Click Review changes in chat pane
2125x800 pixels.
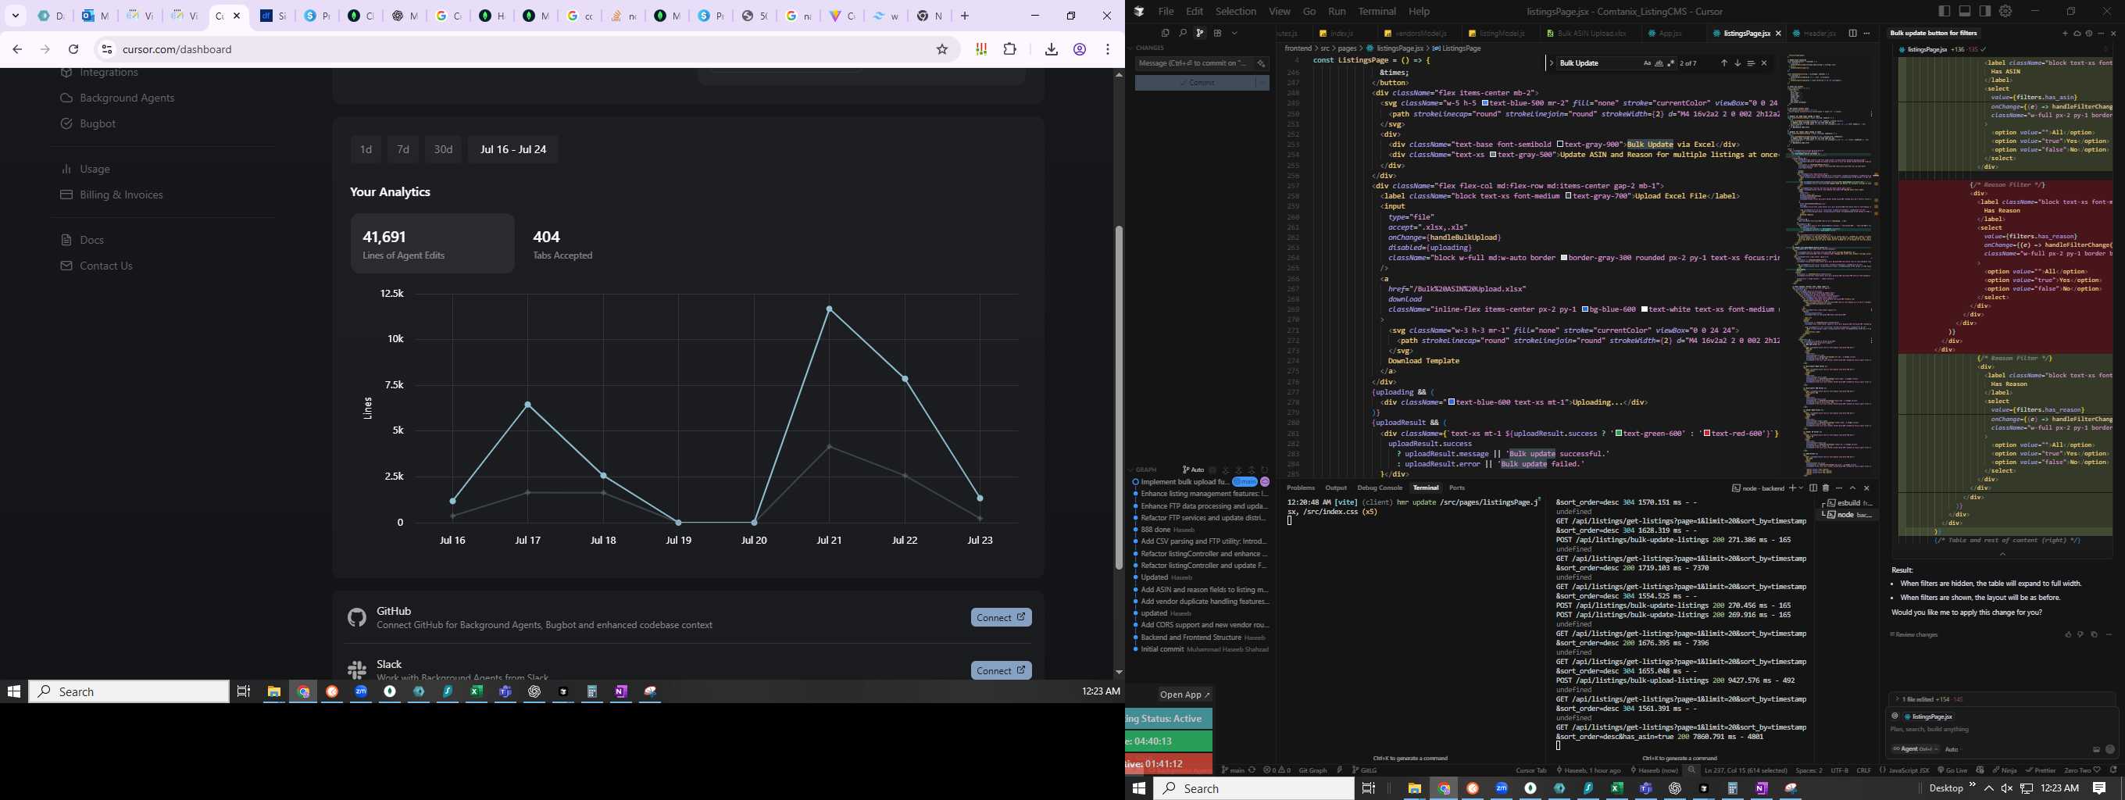click(1914, 634)
